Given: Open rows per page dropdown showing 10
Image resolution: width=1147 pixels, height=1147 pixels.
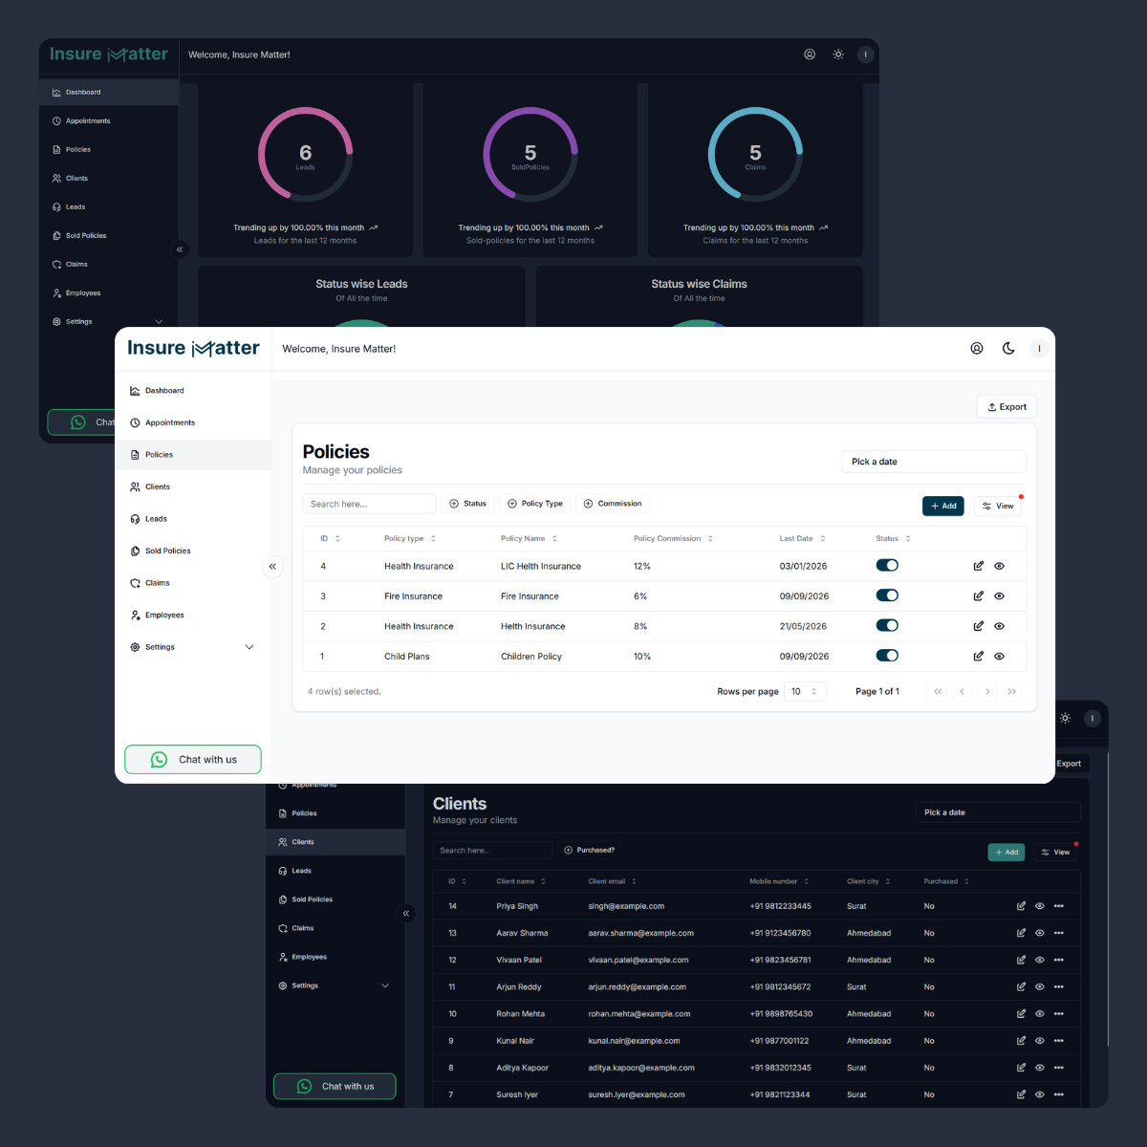Looking at the screenshot, I should click(x=805, y=691).
